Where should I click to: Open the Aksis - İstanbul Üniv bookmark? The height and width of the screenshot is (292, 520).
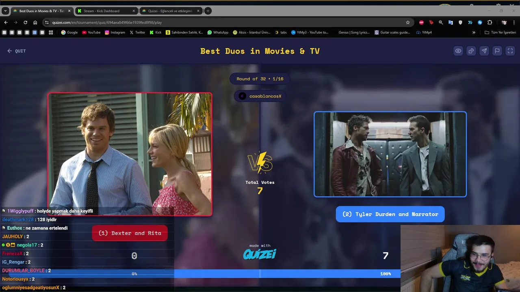(x=251, y=32)
